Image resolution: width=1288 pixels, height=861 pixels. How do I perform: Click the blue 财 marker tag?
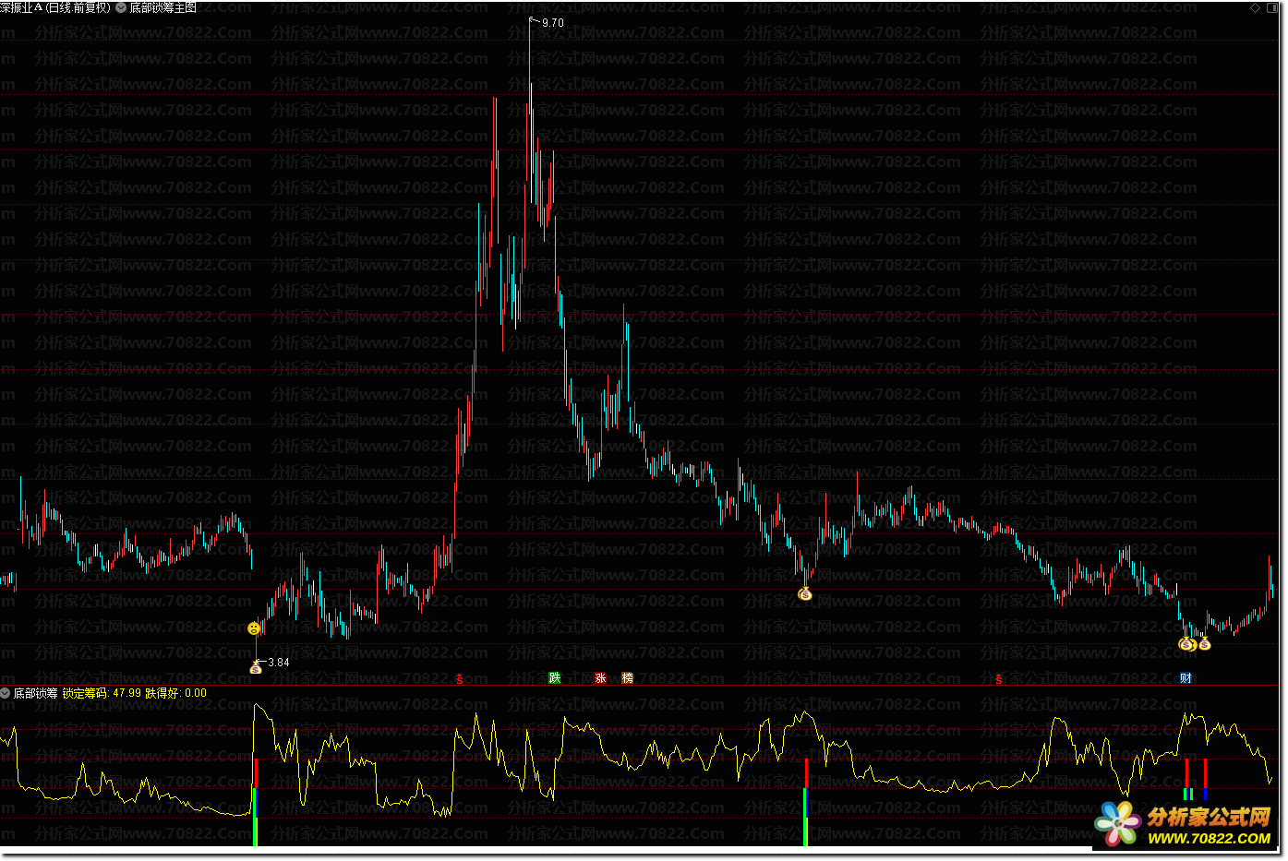pyautogui.click(x=1186, y=678)
